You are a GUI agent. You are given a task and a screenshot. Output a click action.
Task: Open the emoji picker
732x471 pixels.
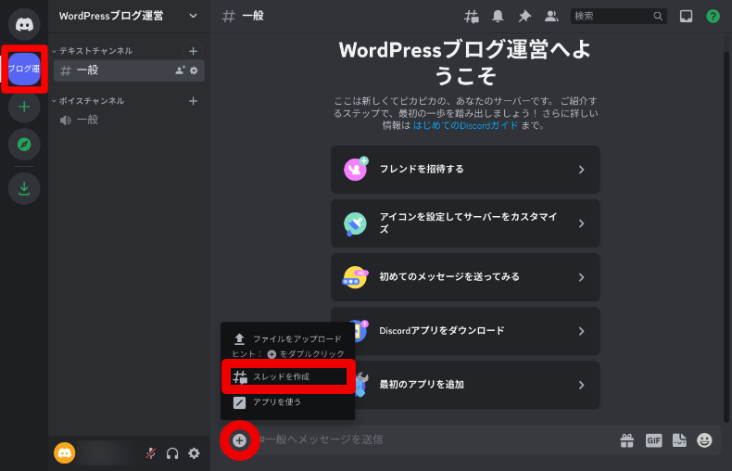pyautogui.click(x=704, y=440)
